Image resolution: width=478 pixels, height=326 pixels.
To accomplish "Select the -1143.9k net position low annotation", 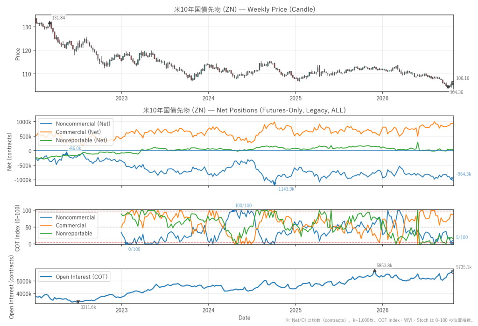I will pos(286,189).
